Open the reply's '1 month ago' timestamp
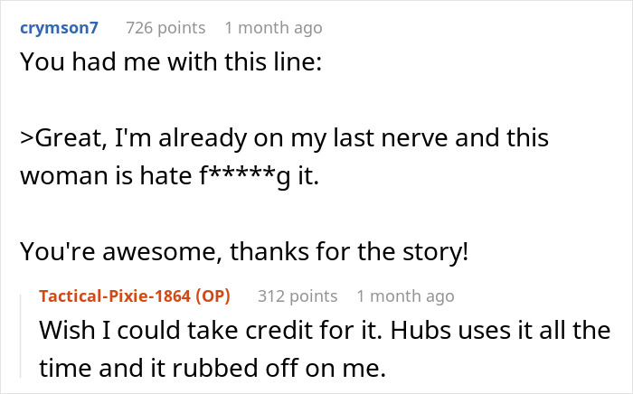Image resolution: width=633 pixels, height=394 pixels. tap(405, 295)
